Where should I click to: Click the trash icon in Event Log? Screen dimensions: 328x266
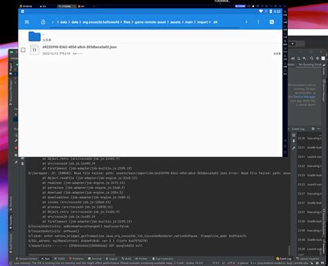(293, 141)
